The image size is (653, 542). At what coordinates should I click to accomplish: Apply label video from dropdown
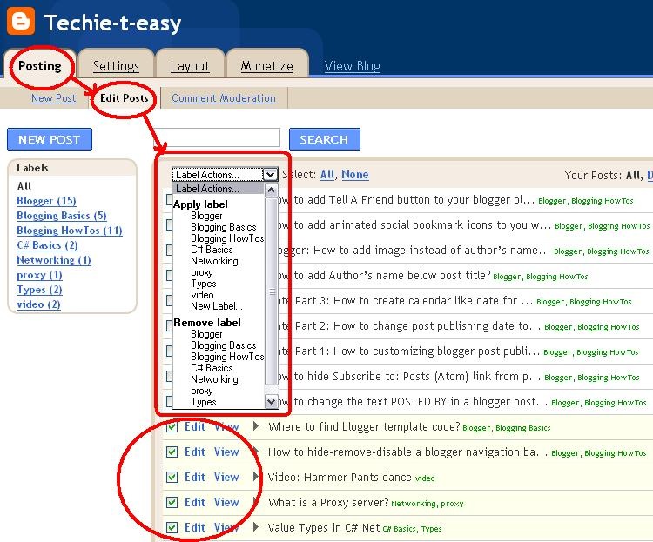(202, 295)
